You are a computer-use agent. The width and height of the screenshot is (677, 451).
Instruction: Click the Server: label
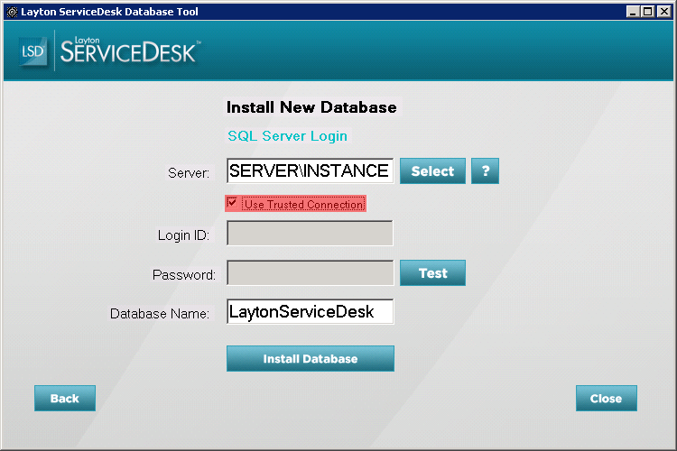[189, 173]
